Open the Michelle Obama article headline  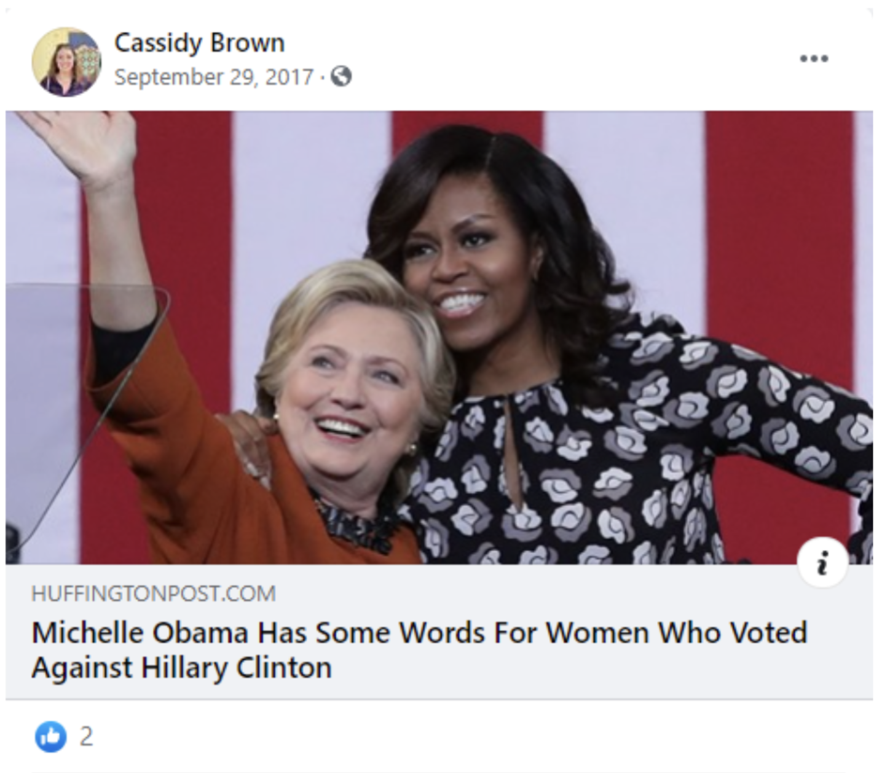click(x=419, y=649)
